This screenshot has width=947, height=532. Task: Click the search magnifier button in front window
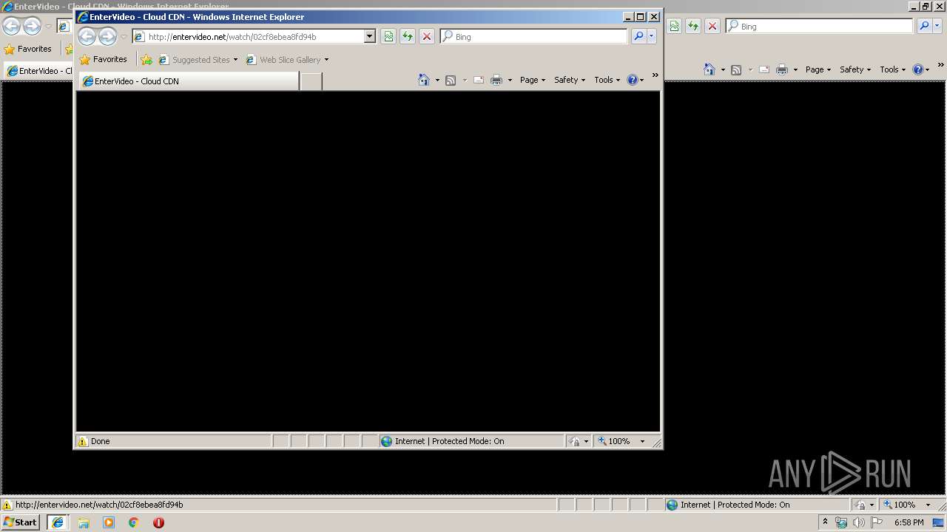tap(638, 36)
